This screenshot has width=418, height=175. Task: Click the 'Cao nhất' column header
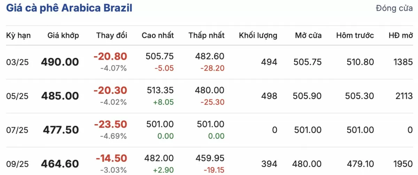[x=157, y=35]
